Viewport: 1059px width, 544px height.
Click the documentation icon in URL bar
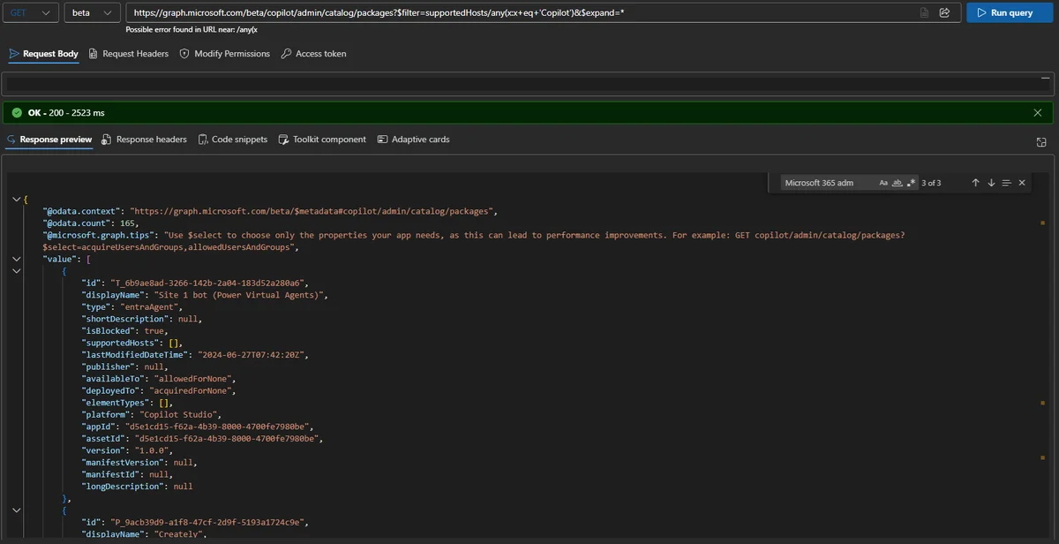click(924, 13)
